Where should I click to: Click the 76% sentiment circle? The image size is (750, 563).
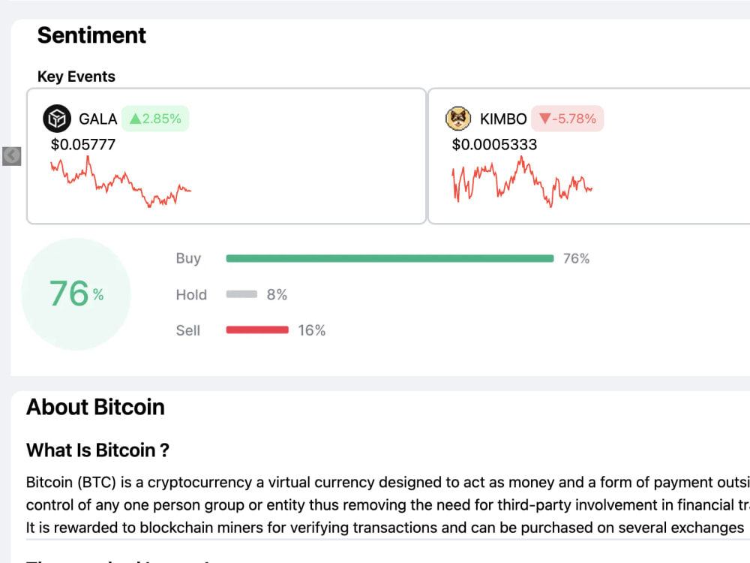76,294
